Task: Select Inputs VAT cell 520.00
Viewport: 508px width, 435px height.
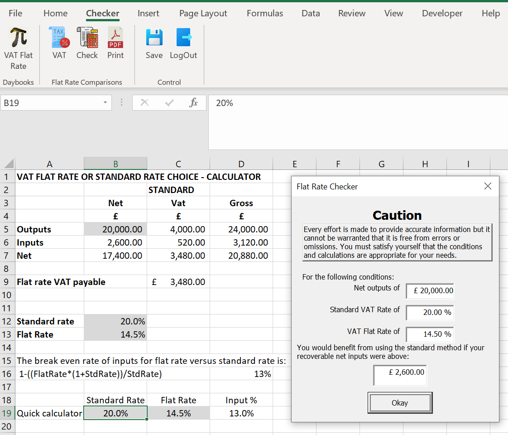Action: (x=178, y=242)
